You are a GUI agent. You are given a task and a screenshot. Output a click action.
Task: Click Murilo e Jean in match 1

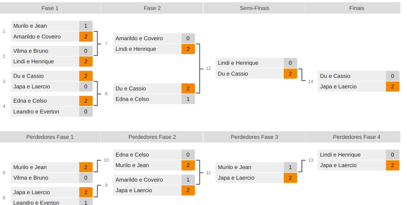coord(30,26)
